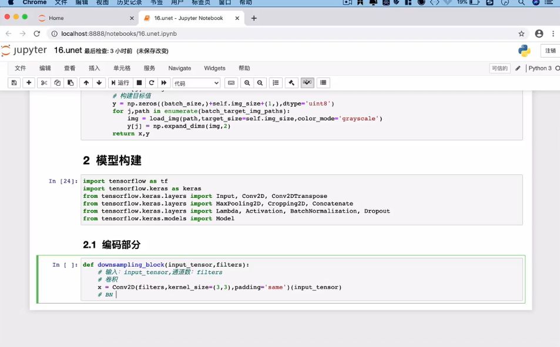
Task: Run the current cell with 运行 button
Action: 120,83
